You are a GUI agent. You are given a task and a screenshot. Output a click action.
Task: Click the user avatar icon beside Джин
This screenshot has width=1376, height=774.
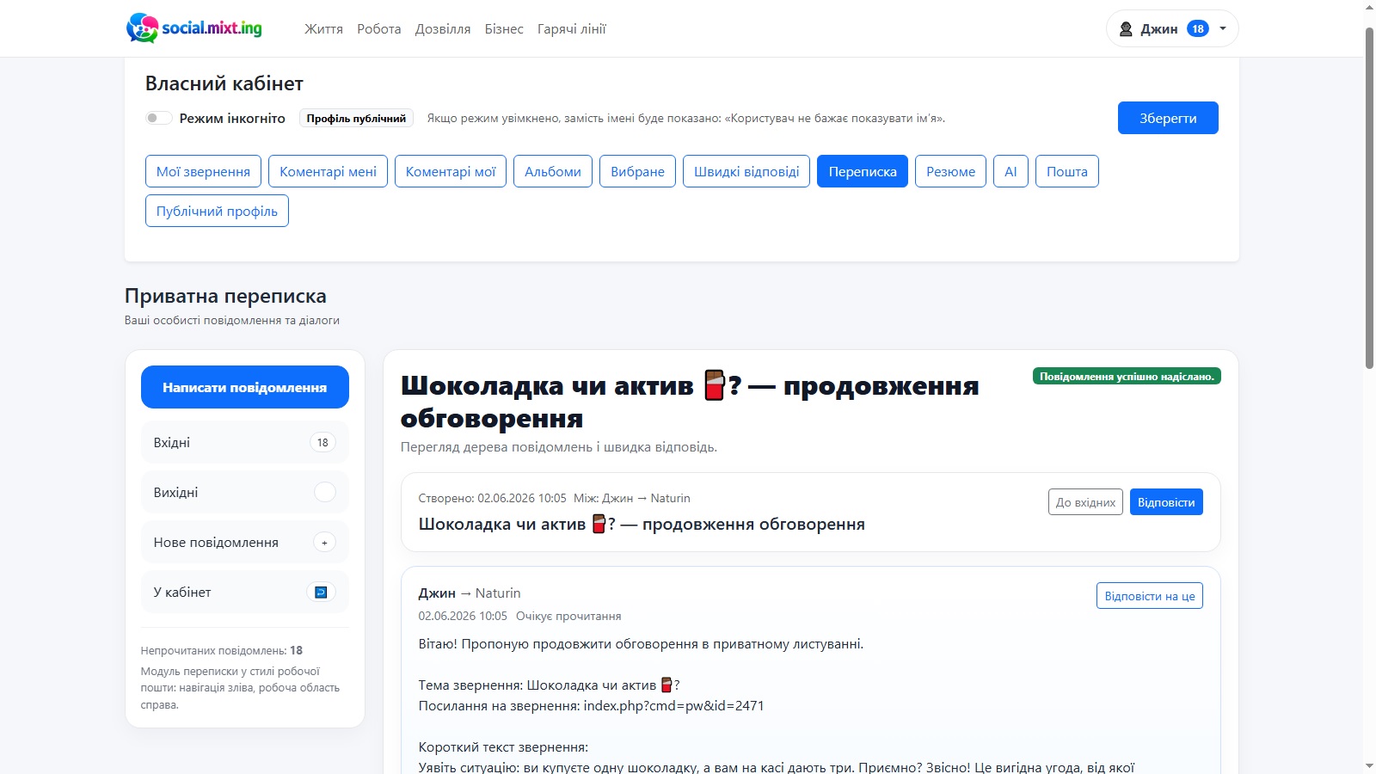(x=1126, y=29)
